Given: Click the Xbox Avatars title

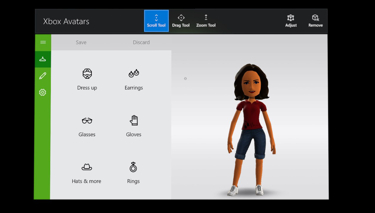Looking at the screenshot, I should click(66, 21).
